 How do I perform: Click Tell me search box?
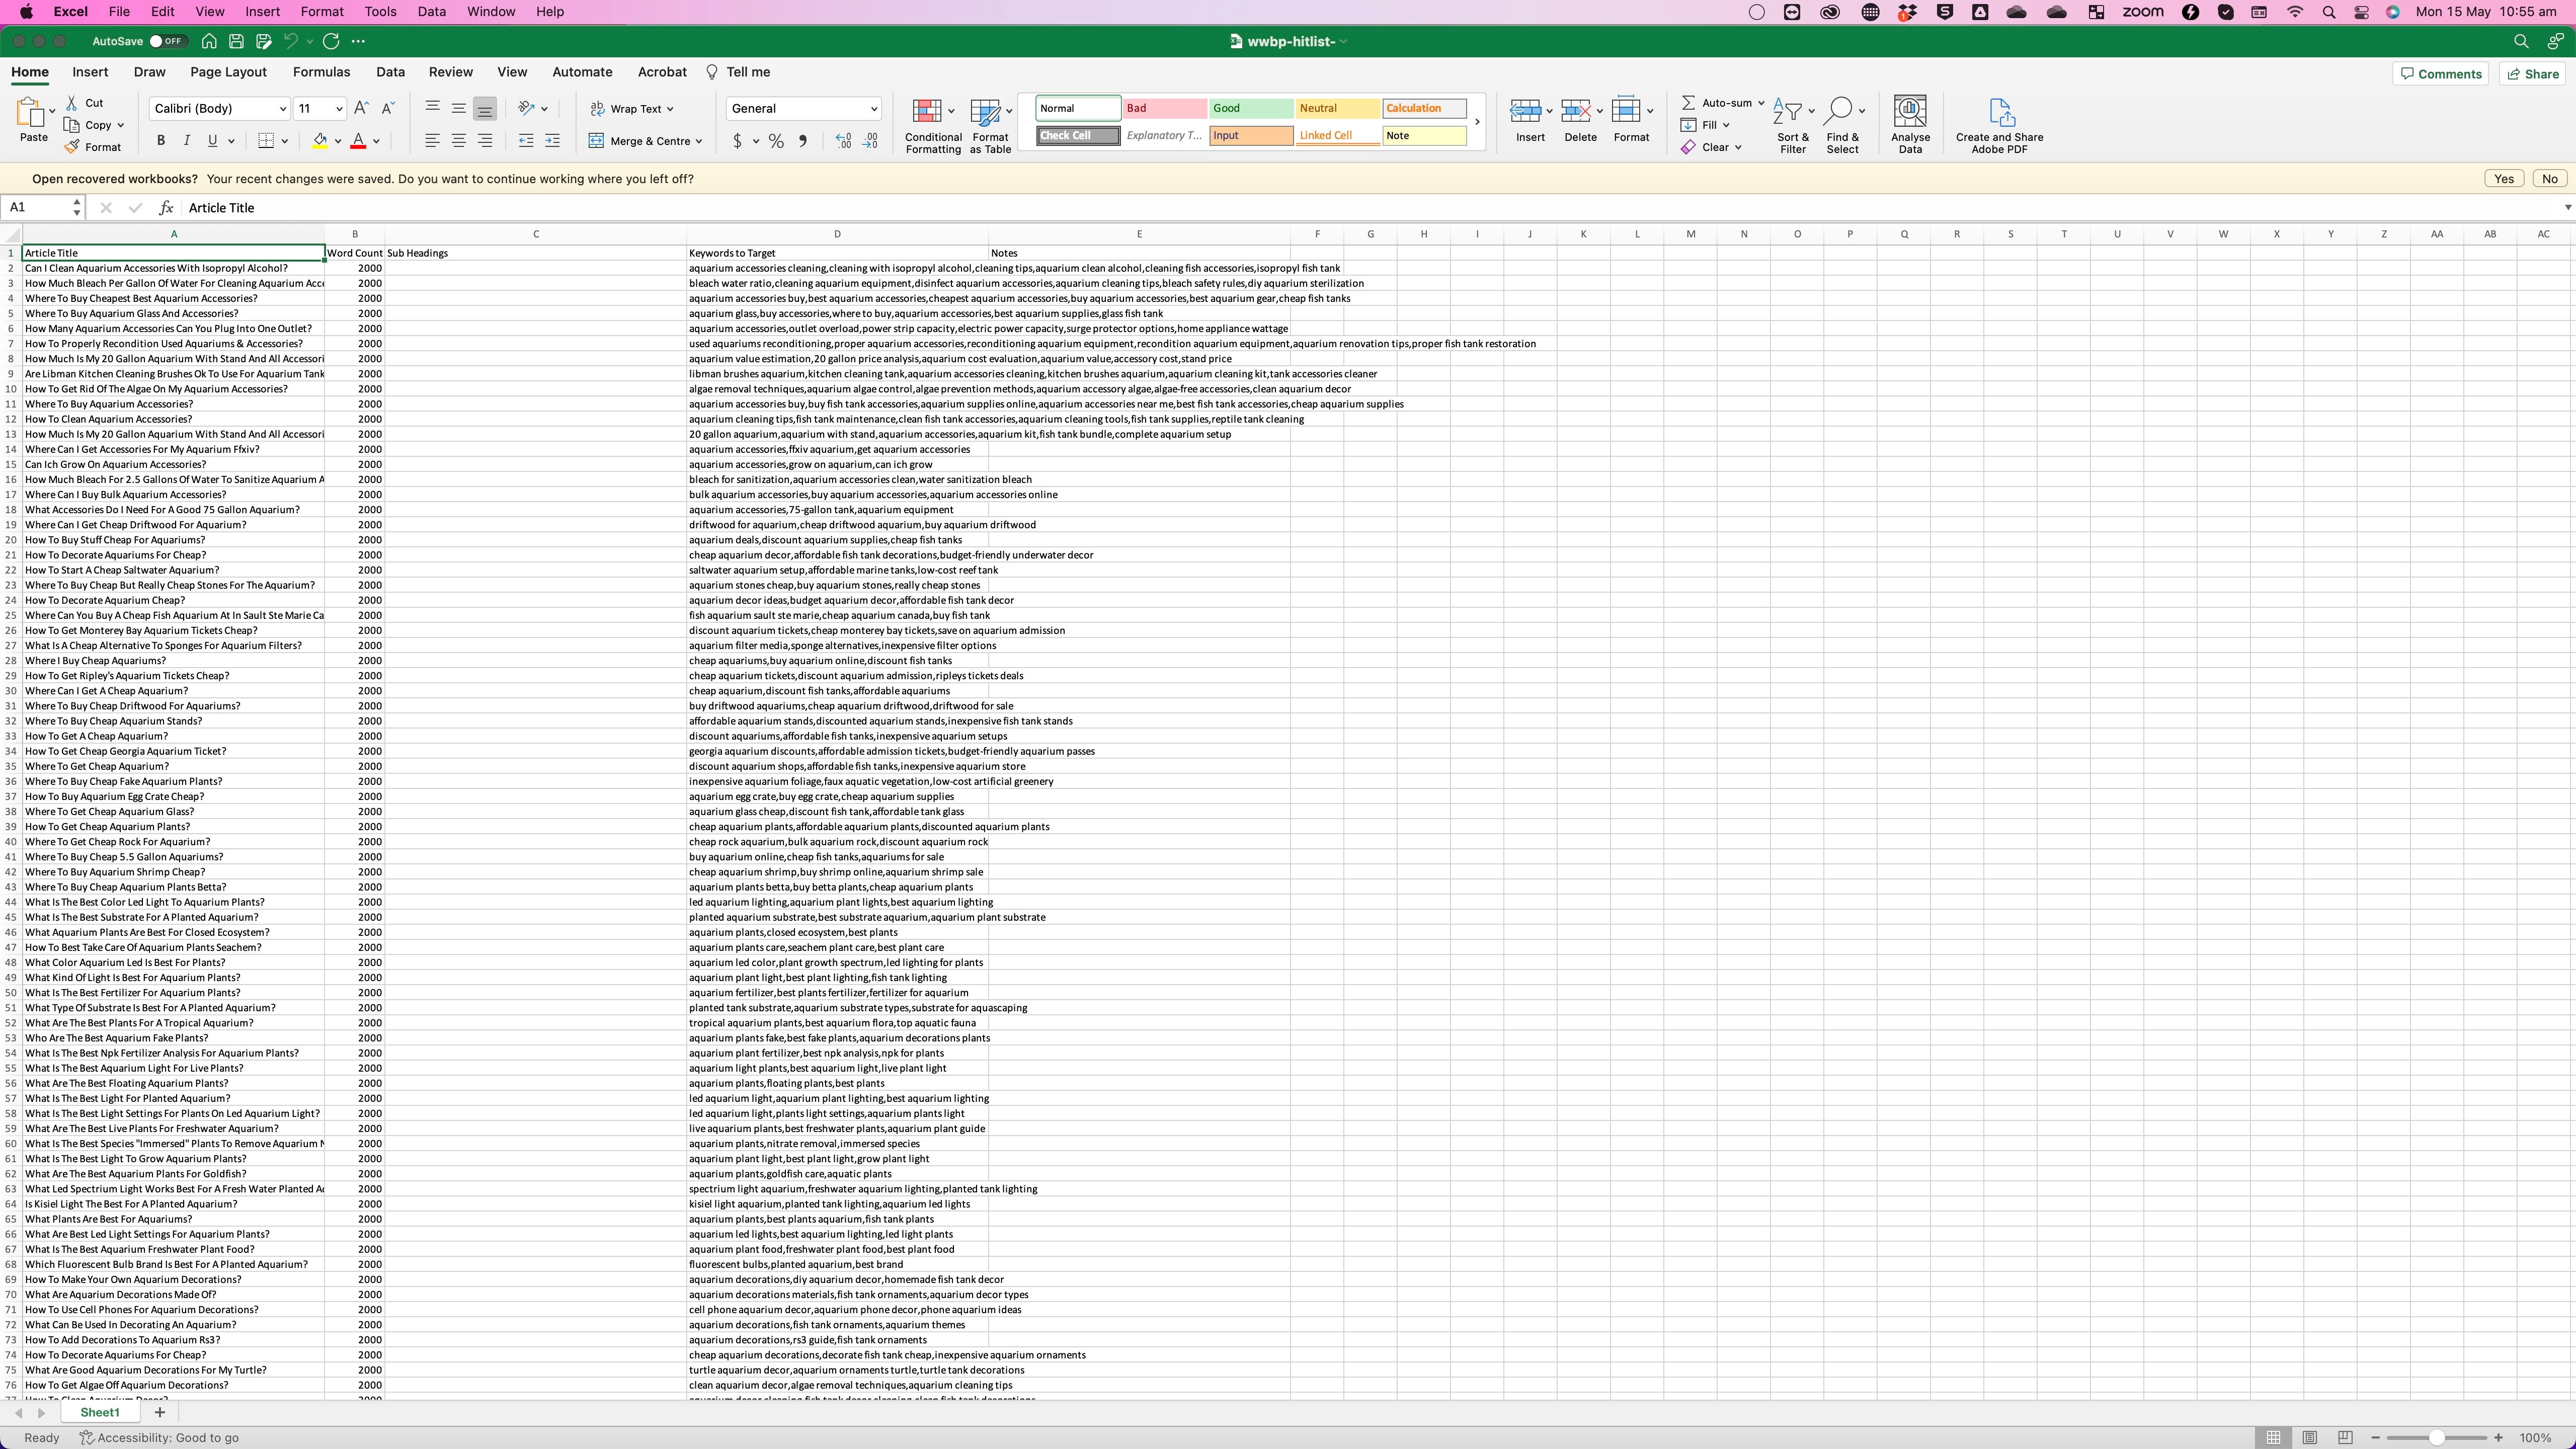pyautogui.click(x=738, y=72)
